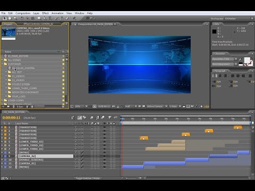
Task: Open the Animation menu
Action: point(57,13)
